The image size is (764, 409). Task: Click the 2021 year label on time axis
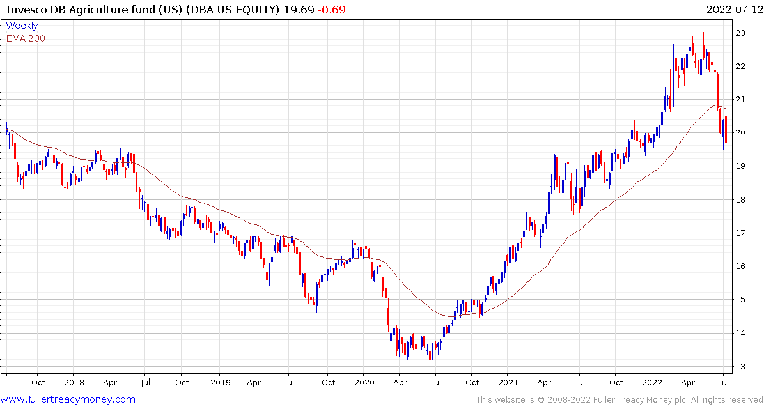click(507, 382)
